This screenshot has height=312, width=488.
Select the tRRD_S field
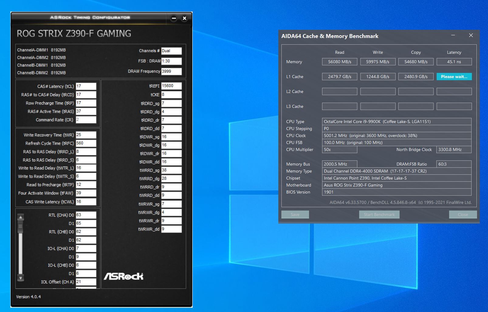(x=86, y=160)
